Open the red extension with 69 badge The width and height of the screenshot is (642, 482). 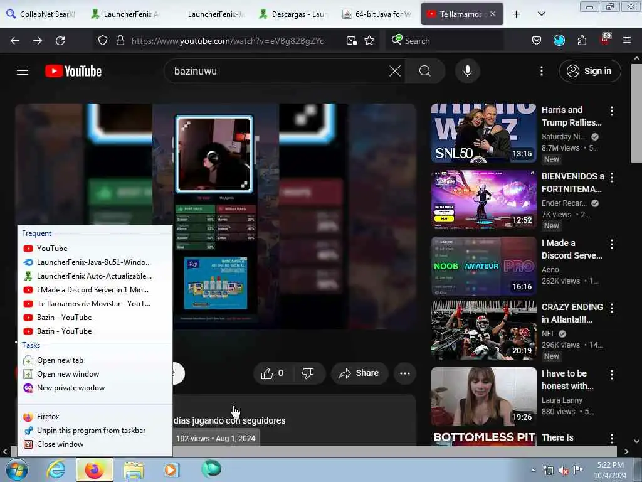(x=605, y=40)
